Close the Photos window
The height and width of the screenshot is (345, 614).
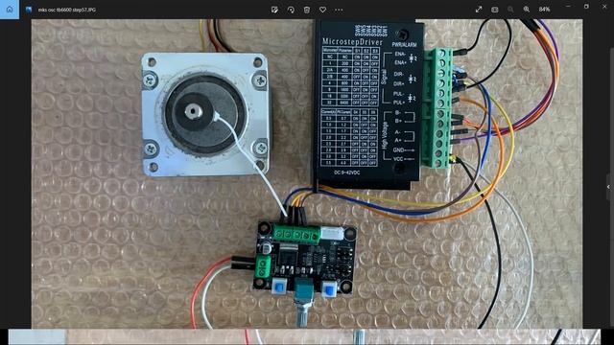(x=604, y=7)
